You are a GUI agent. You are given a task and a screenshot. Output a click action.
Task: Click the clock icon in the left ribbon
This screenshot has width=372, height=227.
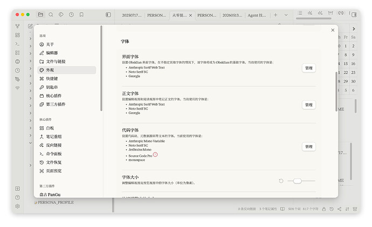(x=17, y=71)
